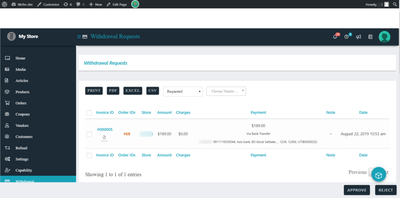Sort by the Date column header
The image size is (400, 198).
point(363,112)
